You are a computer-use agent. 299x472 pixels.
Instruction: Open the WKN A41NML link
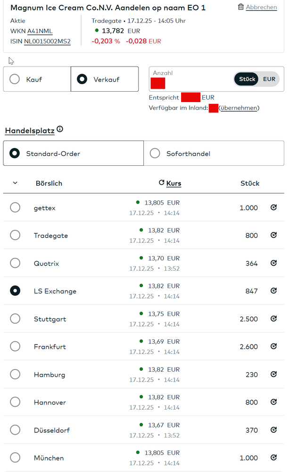pyautogui.click(x=40, y=31)
